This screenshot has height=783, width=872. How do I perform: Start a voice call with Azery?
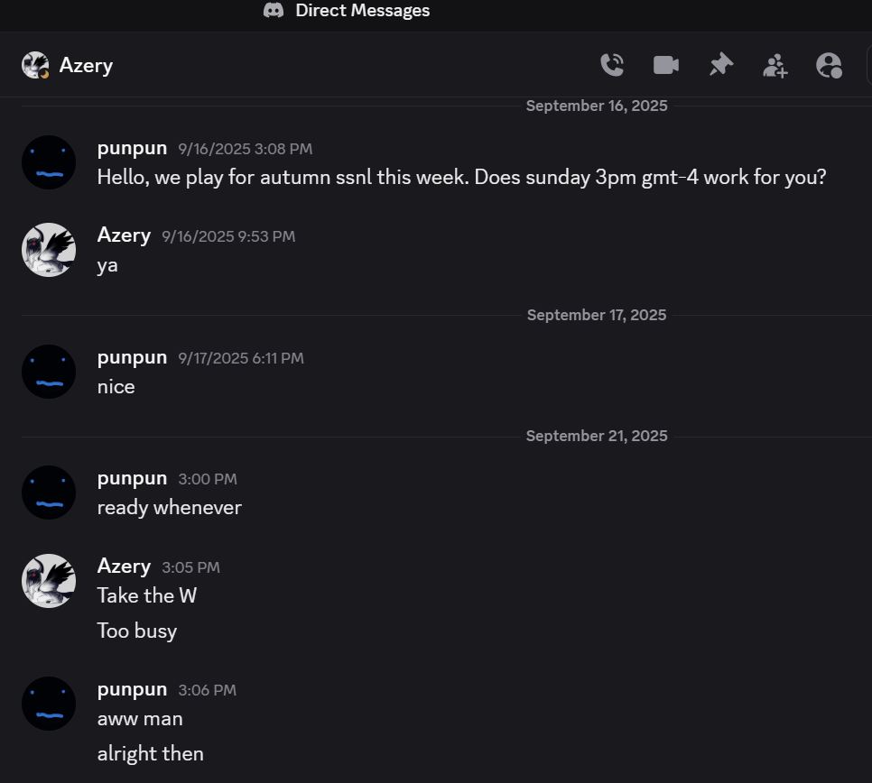(x=612, y=65)
